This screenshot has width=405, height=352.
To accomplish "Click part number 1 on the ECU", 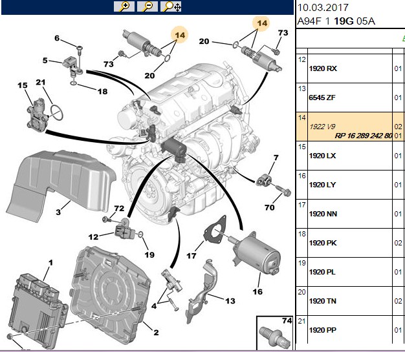I will (50, 262).
